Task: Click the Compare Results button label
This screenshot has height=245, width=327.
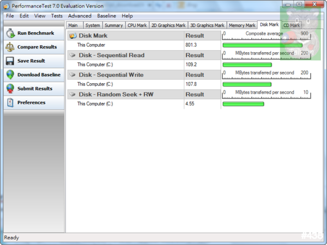Action: 37,47
